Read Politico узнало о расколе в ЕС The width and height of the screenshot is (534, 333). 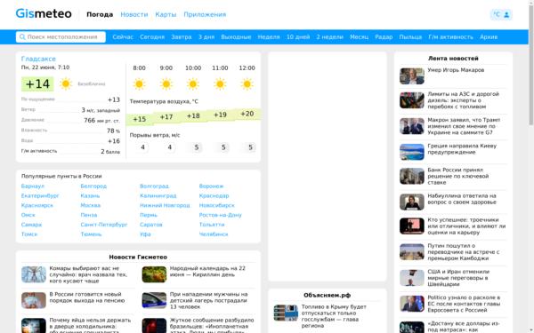click(x=464, y=304)
